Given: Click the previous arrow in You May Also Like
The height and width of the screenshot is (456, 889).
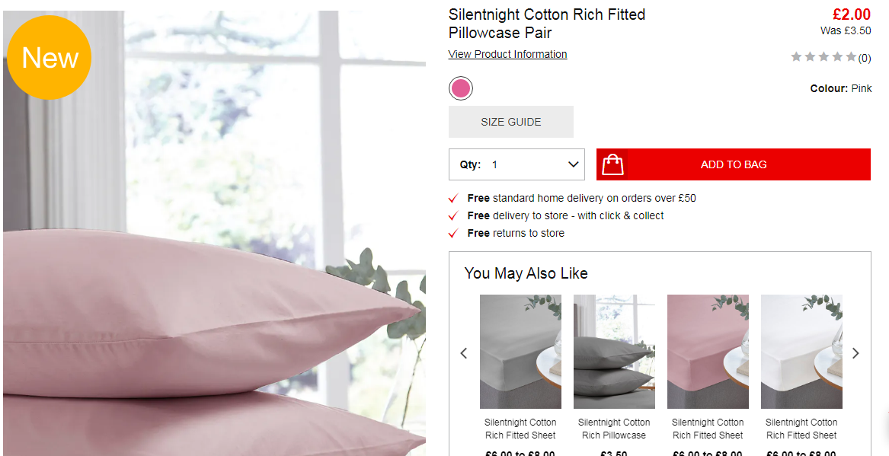Looking at the screenshot, I should [x=464, y=353].
